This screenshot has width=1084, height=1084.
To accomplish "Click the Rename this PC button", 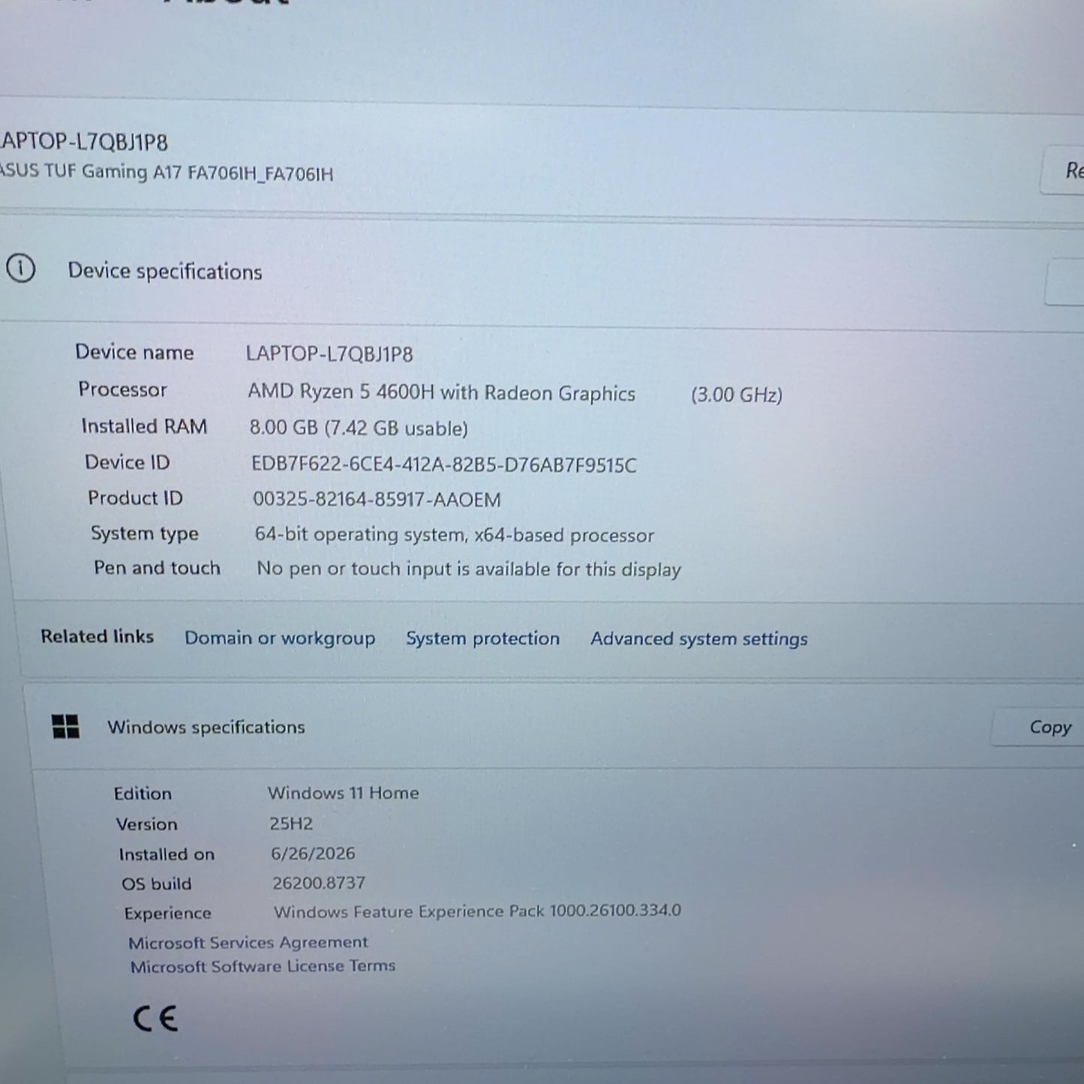I will coord(1063,171).
